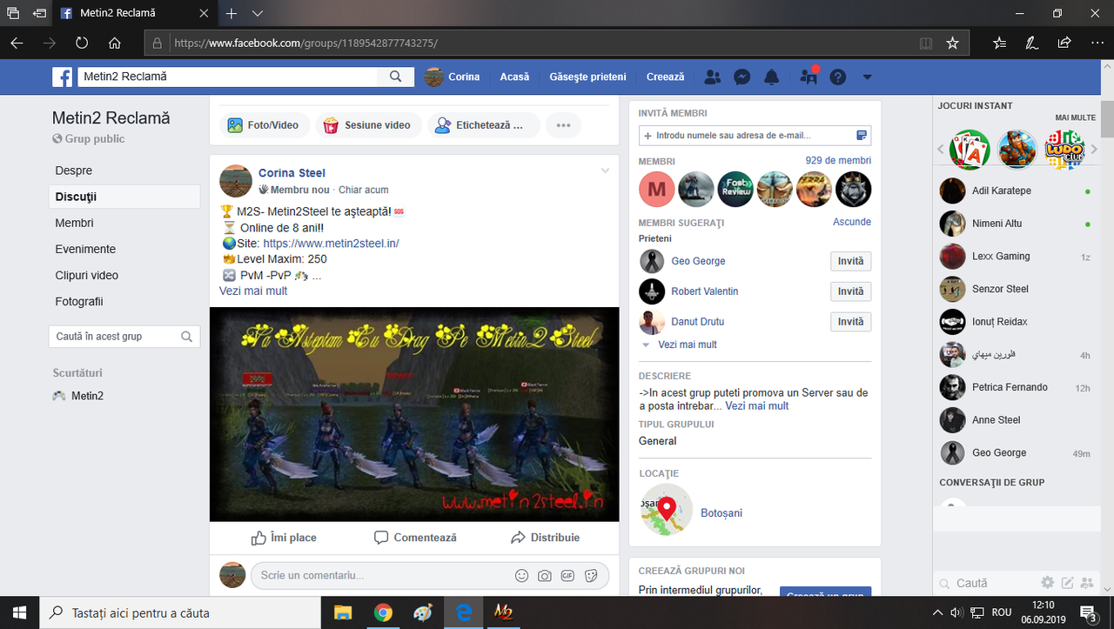The image size is (1114, 629).
Task: Click the Foto/Video button
Action: tap(263, 125)
